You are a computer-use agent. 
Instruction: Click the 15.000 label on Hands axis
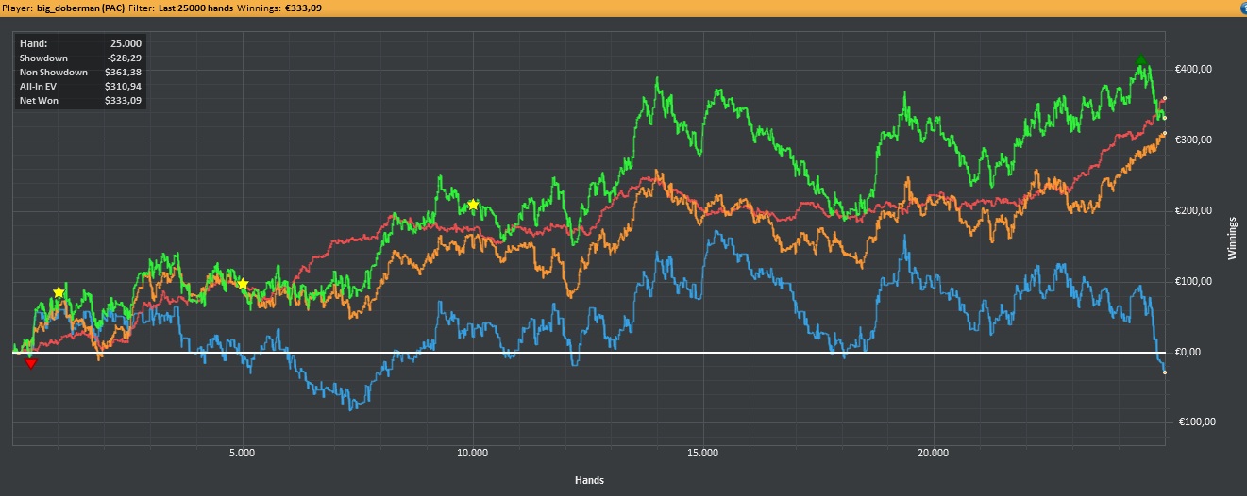[703, 454]
